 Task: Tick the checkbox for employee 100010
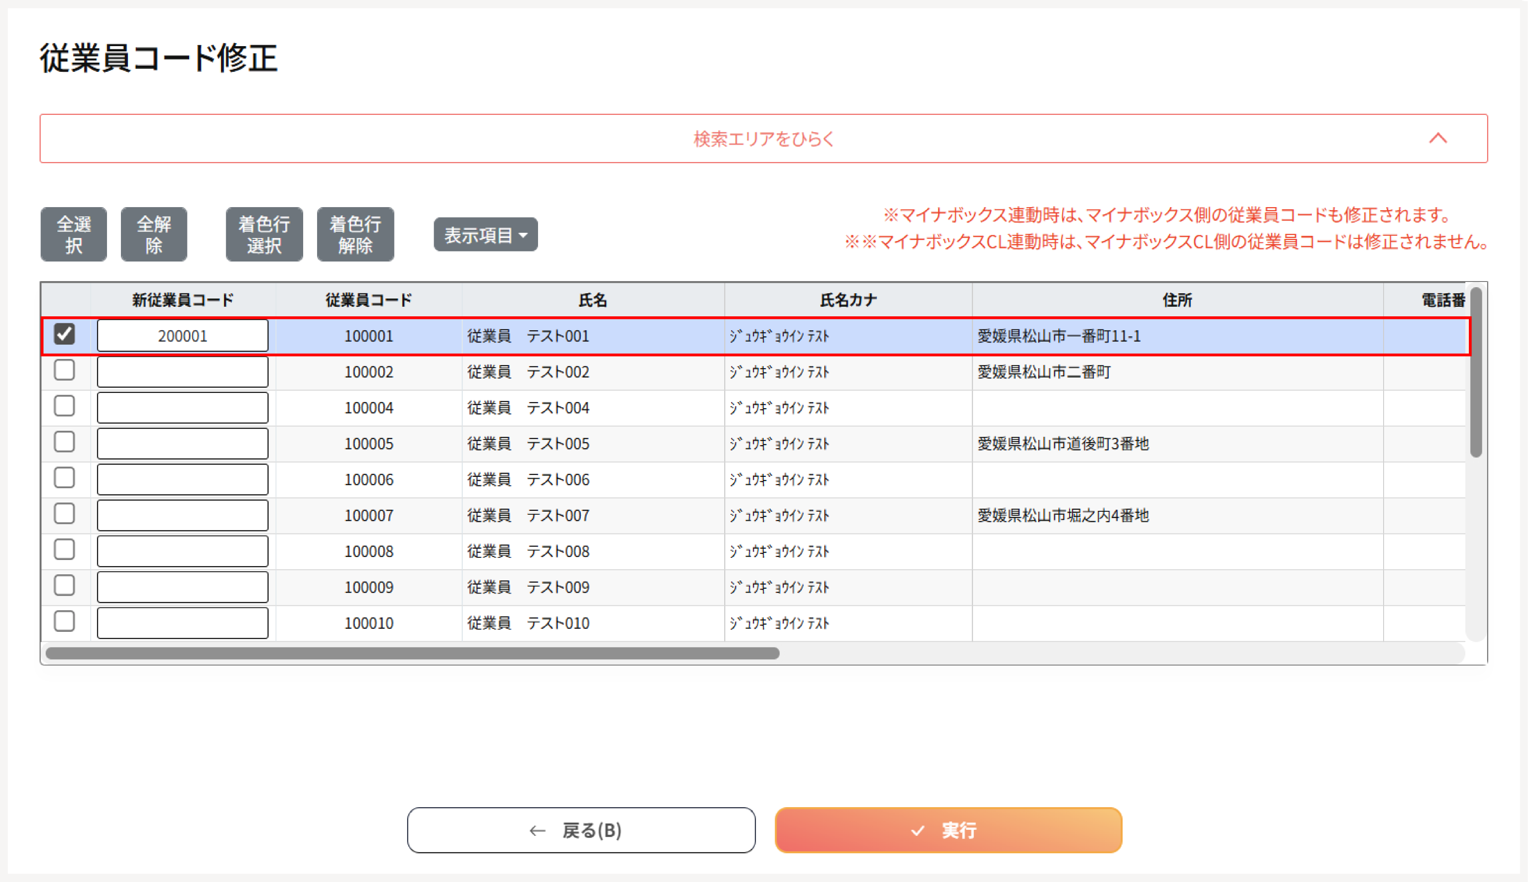tap(65, 621)
